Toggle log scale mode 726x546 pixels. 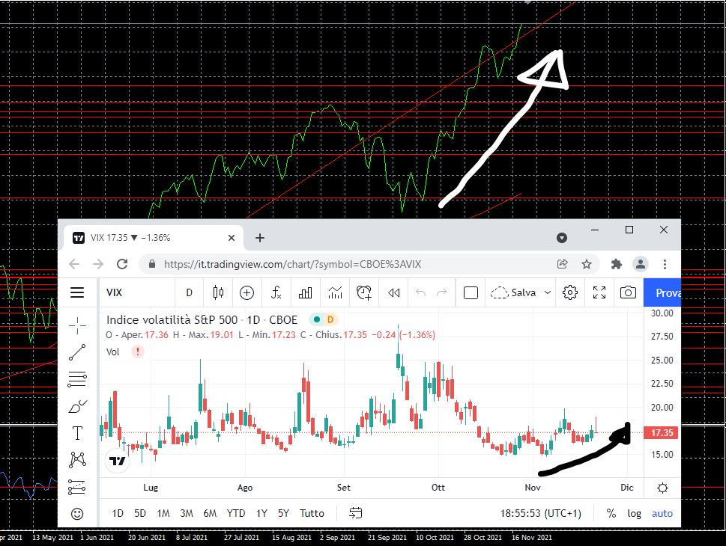click(x=635, y=513)
